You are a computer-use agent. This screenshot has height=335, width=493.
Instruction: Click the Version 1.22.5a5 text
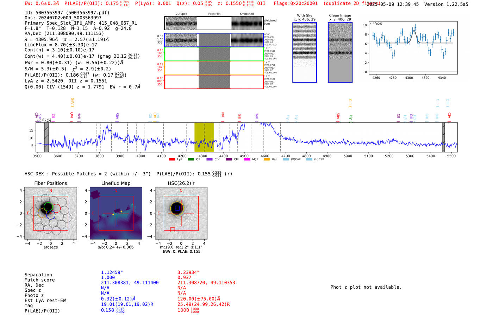446,4
